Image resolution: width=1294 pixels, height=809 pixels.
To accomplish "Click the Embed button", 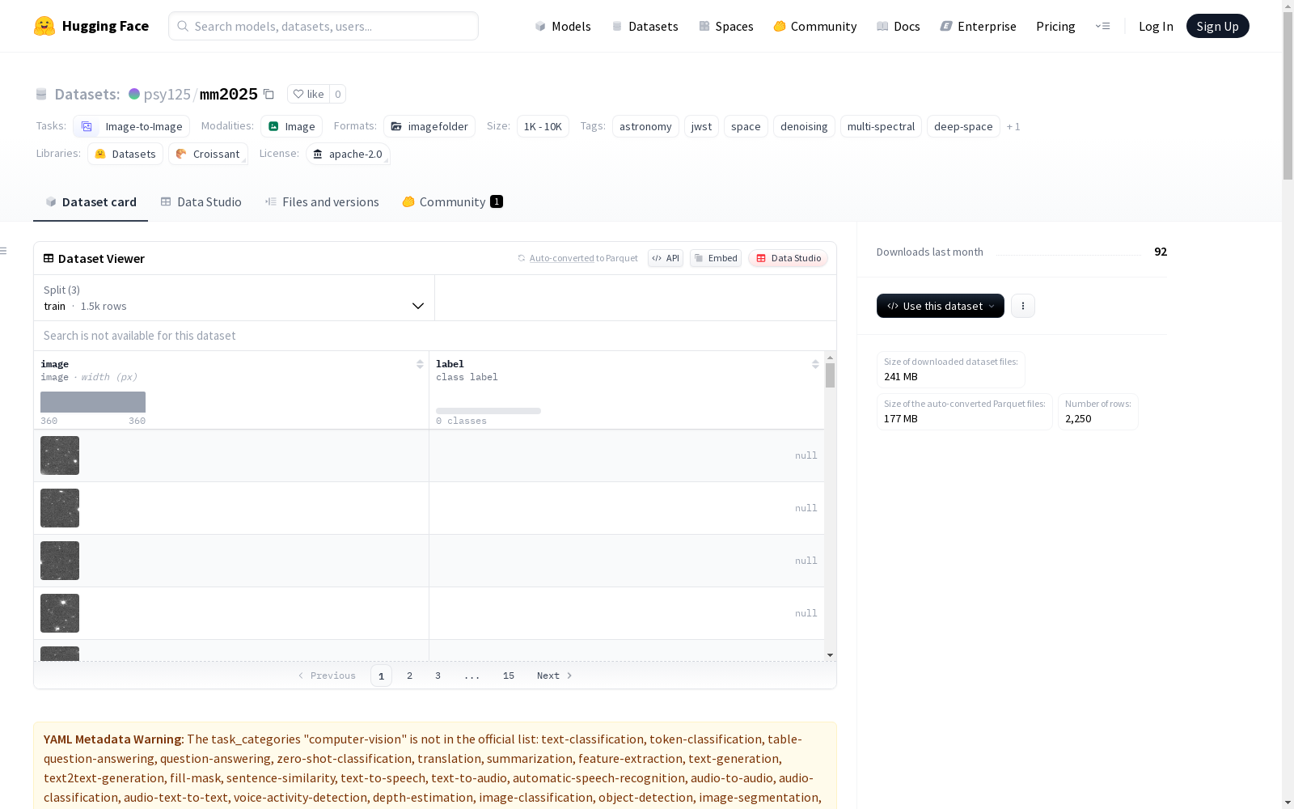I will tap(716, 258).
